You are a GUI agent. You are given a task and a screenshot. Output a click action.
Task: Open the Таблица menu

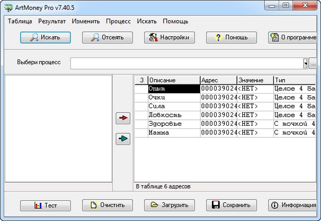pos(20,21)
